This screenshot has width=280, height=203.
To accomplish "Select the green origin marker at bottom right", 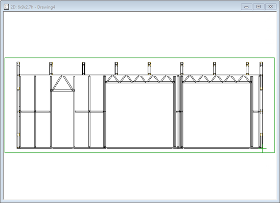I will (x=263, y=148).
